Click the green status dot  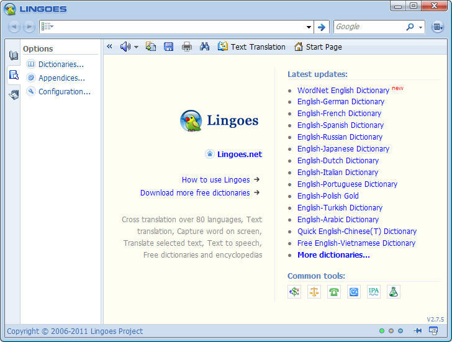point(382,331)
